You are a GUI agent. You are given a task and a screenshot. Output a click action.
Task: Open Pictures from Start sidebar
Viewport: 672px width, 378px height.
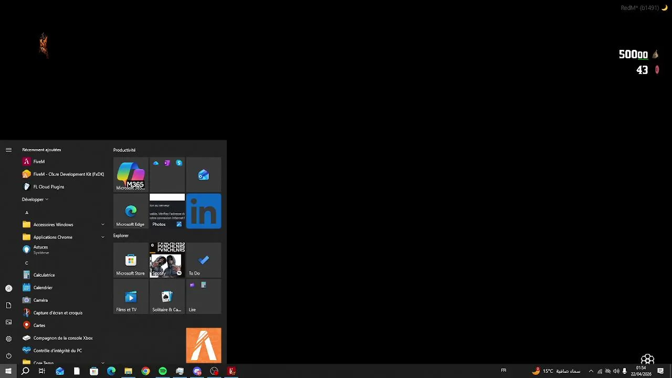coord(8,322)
